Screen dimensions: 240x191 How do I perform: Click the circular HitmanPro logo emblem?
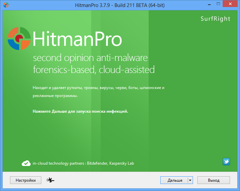19,38
